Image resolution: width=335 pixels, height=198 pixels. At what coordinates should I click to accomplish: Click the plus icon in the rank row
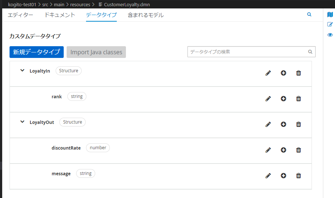[x=283, y=99]
